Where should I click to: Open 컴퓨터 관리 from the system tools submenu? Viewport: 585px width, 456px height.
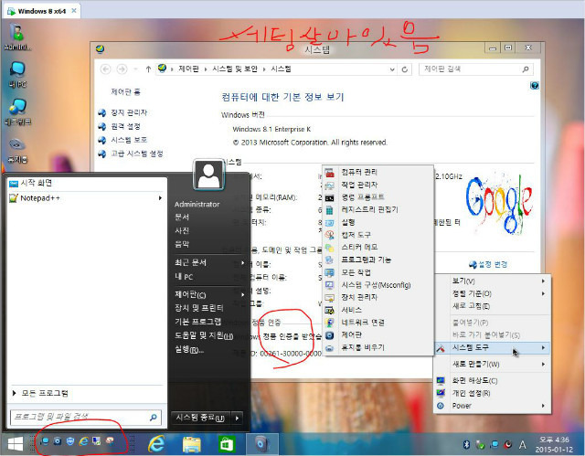(x=378, y=172)
